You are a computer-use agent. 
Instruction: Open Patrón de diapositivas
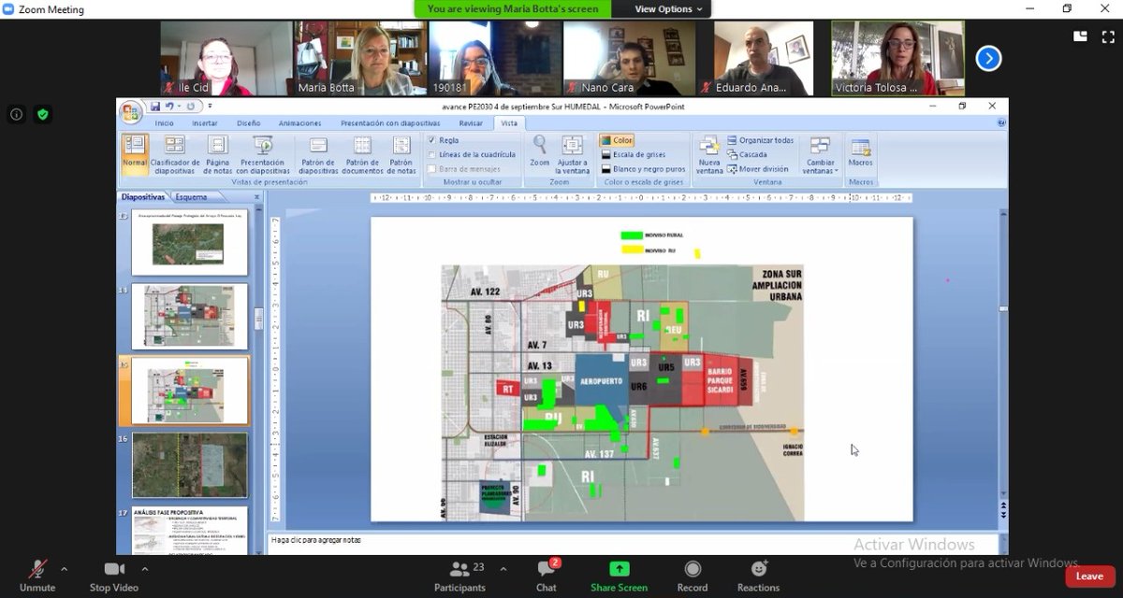coord(318,155)
